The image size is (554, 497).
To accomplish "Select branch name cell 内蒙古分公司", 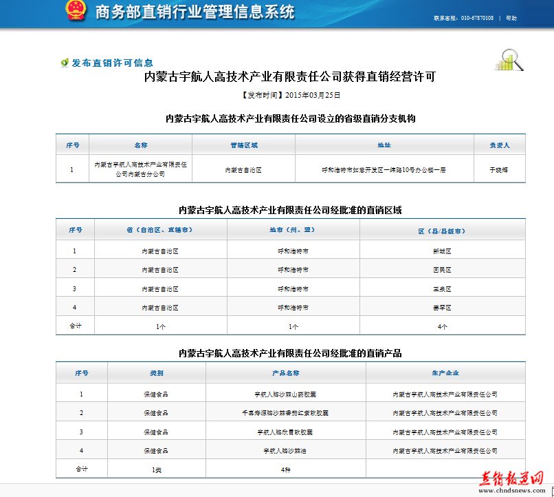I will click(141, 169).
